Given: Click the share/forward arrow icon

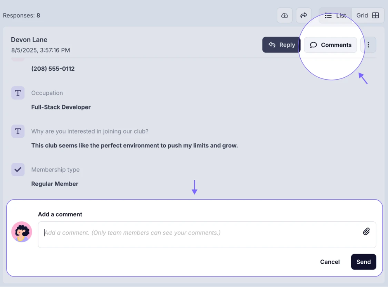Looking at the screenshot, I should point(304,15).
